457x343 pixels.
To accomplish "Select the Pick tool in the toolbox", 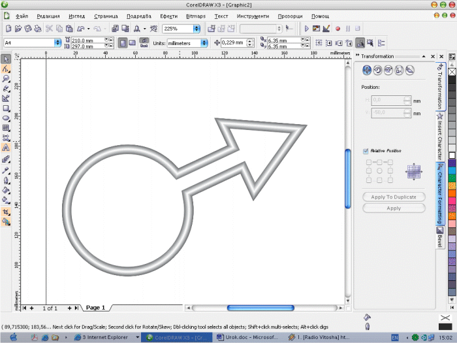I will pyautogui.click(x=6, y=59).
